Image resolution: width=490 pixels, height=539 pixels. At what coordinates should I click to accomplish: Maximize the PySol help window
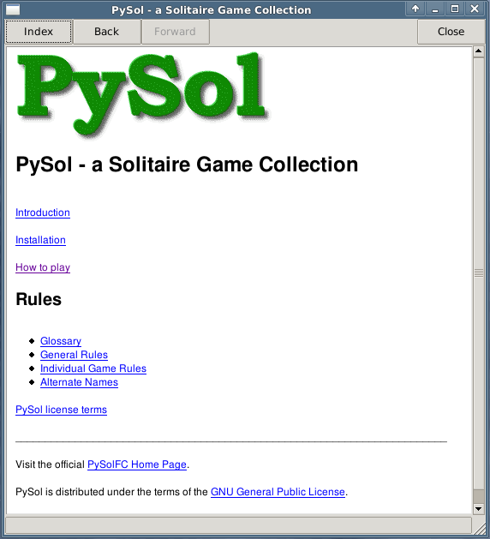tap(455, 9)
